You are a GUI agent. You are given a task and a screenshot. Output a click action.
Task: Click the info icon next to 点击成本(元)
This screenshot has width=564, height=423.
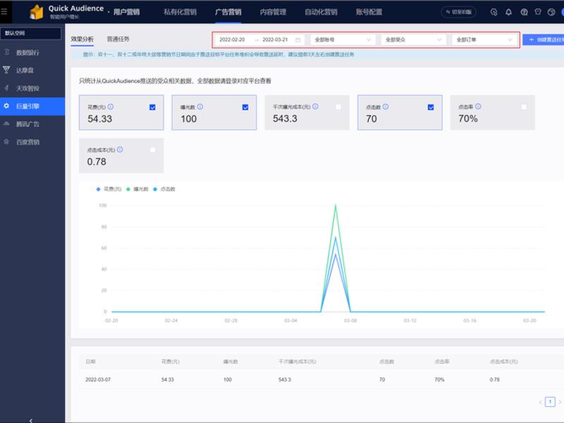point(120,149)
